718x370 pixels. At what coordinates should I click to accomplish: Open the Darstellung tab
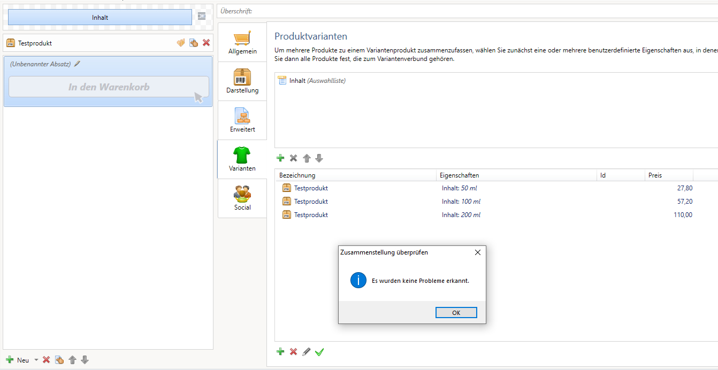coord(242,81)
